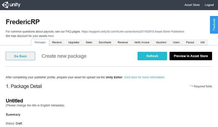The height and width of the screenshot is (127, 218).
Task: Click Preview in Asset Store button
Action: point(191,56)
